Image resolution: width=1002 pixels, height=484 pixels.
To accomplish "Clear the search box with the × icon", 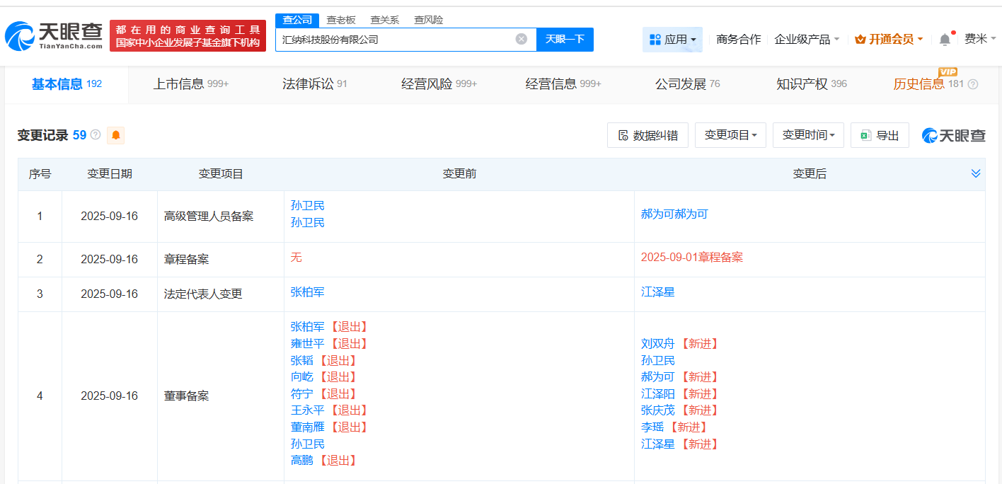I will (x=522, y=39).
